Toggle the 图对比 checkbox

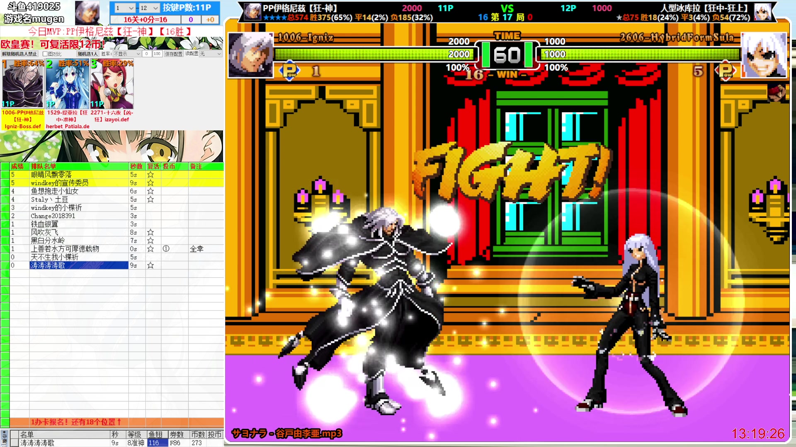point(45,54)
